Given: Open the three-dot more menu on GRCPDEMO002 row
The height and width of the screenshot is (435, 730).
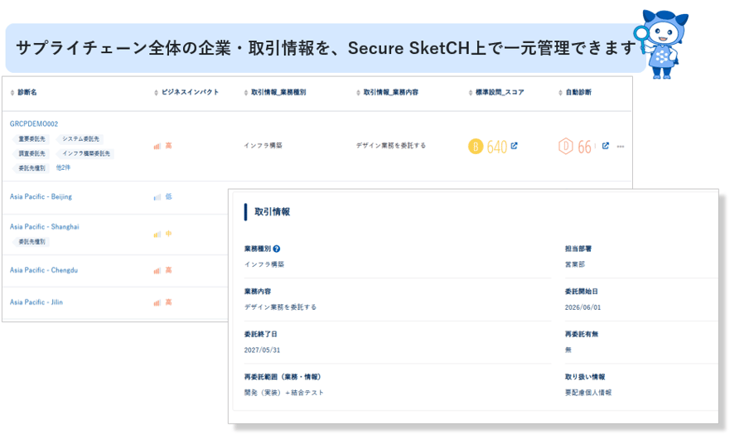Looking at the screenshot, I should 621,146.
